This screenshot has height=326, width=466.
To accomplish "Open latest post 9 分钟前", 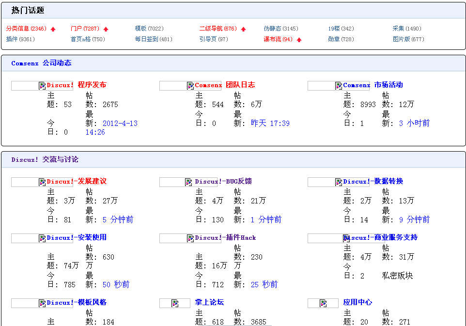I will click(414, 219).
